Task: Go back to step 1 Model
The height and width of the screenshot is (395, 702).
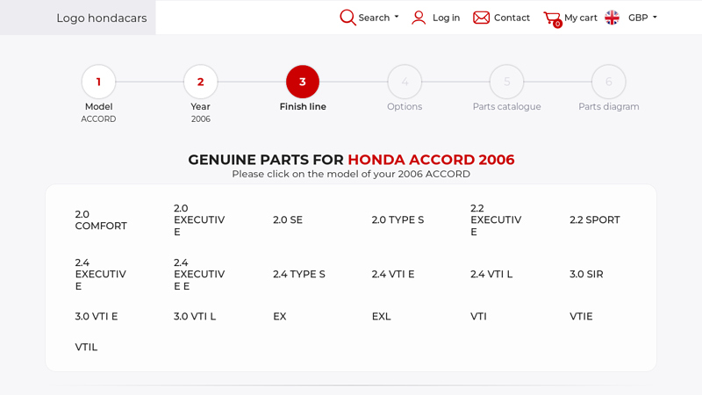Action: point(98,82)
